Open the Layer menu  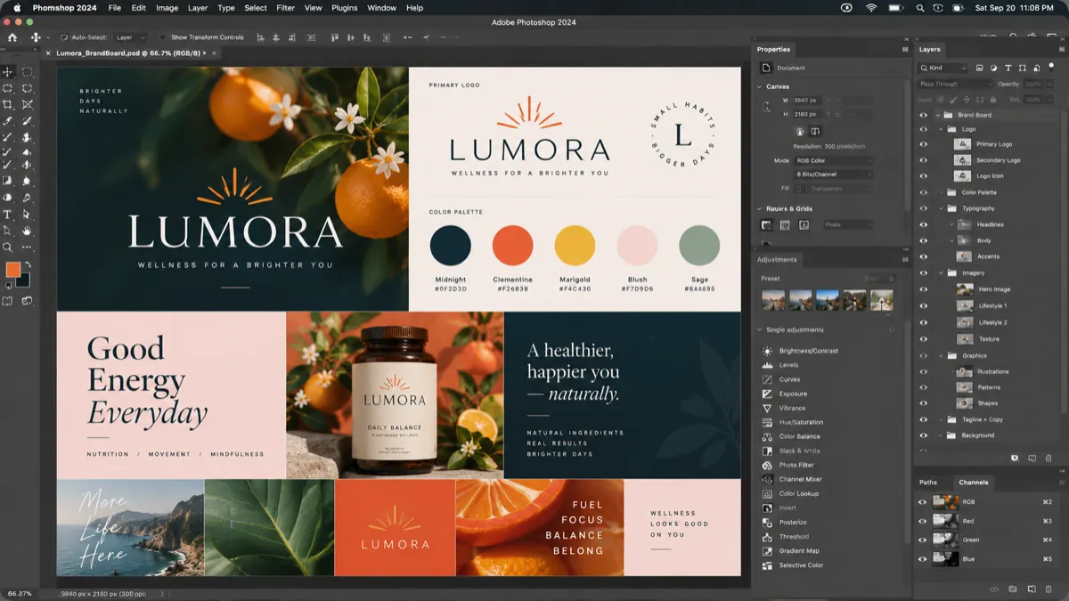coord(198,8)
